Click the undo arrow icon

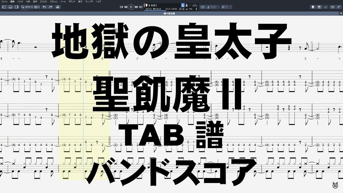[44, 7]
